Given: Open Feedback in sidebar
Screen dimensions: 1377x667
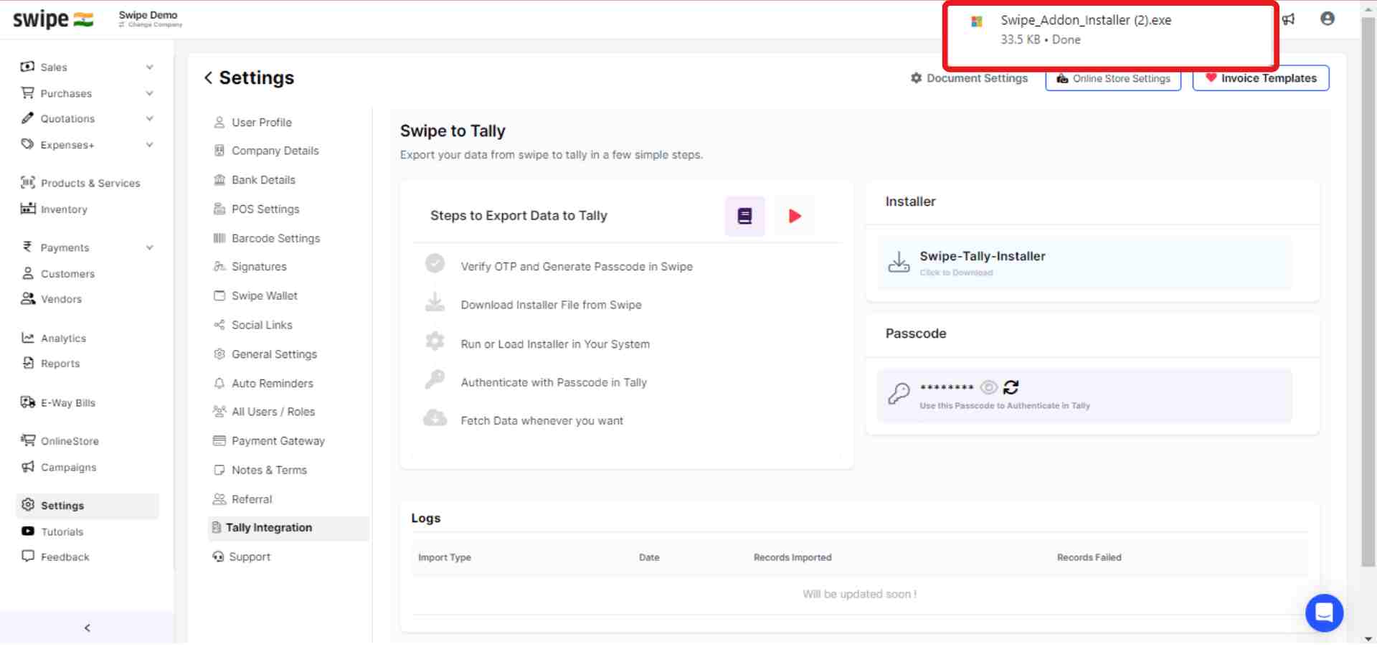Looking at the screenshot, I should (x=56, y=557).
